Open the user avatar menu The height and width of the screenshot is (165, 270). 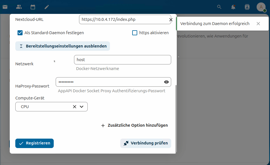tap(261, 7)
